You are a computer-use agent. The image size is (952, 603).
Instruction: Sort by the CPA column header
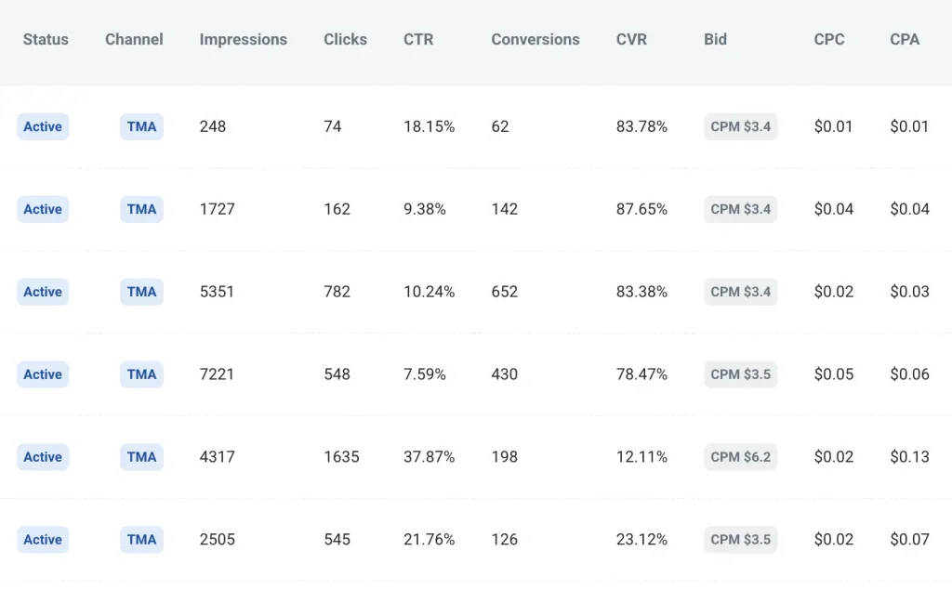click(905, 39)
